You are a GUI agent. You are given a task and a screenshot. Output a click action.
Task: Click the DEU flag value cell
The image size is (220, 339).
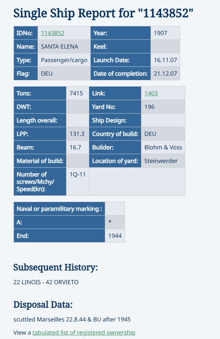tap(47, 73)
